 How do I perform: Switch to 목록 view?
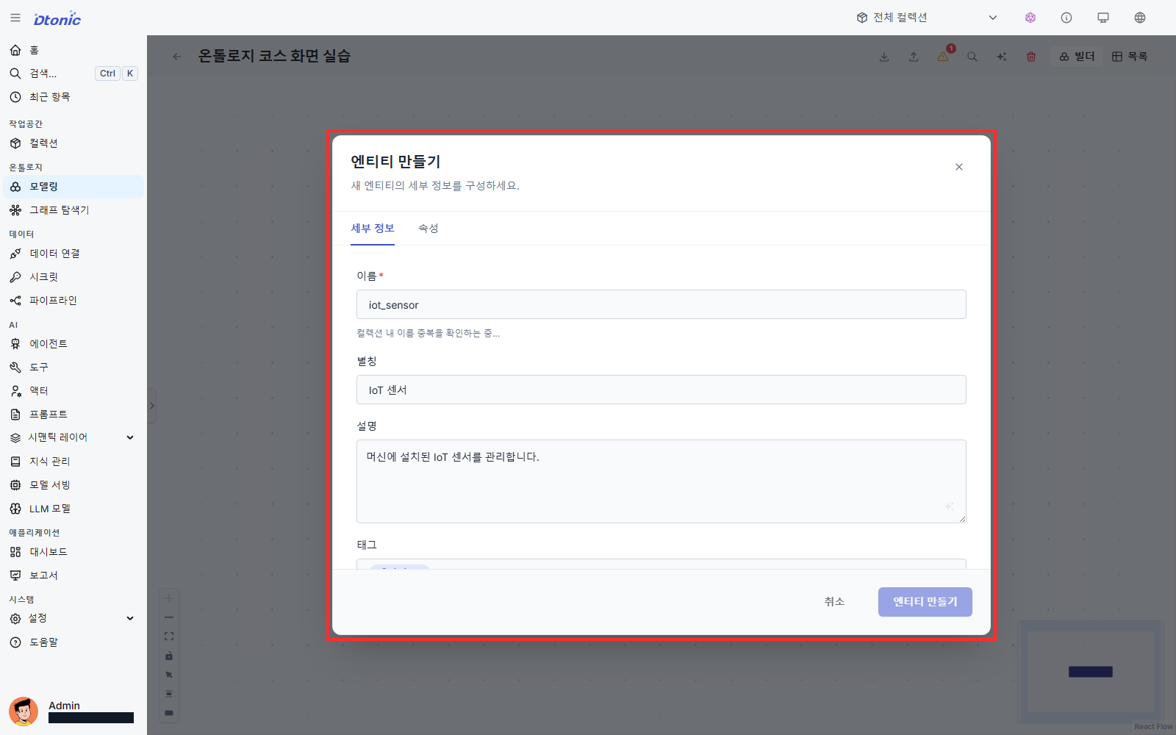[x=1130, y=57]
